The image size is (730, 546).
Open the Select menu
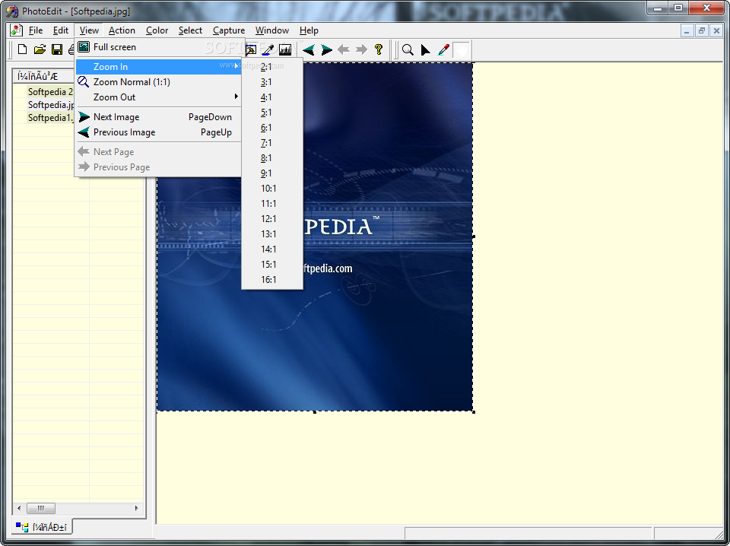(x=190, y=30)
